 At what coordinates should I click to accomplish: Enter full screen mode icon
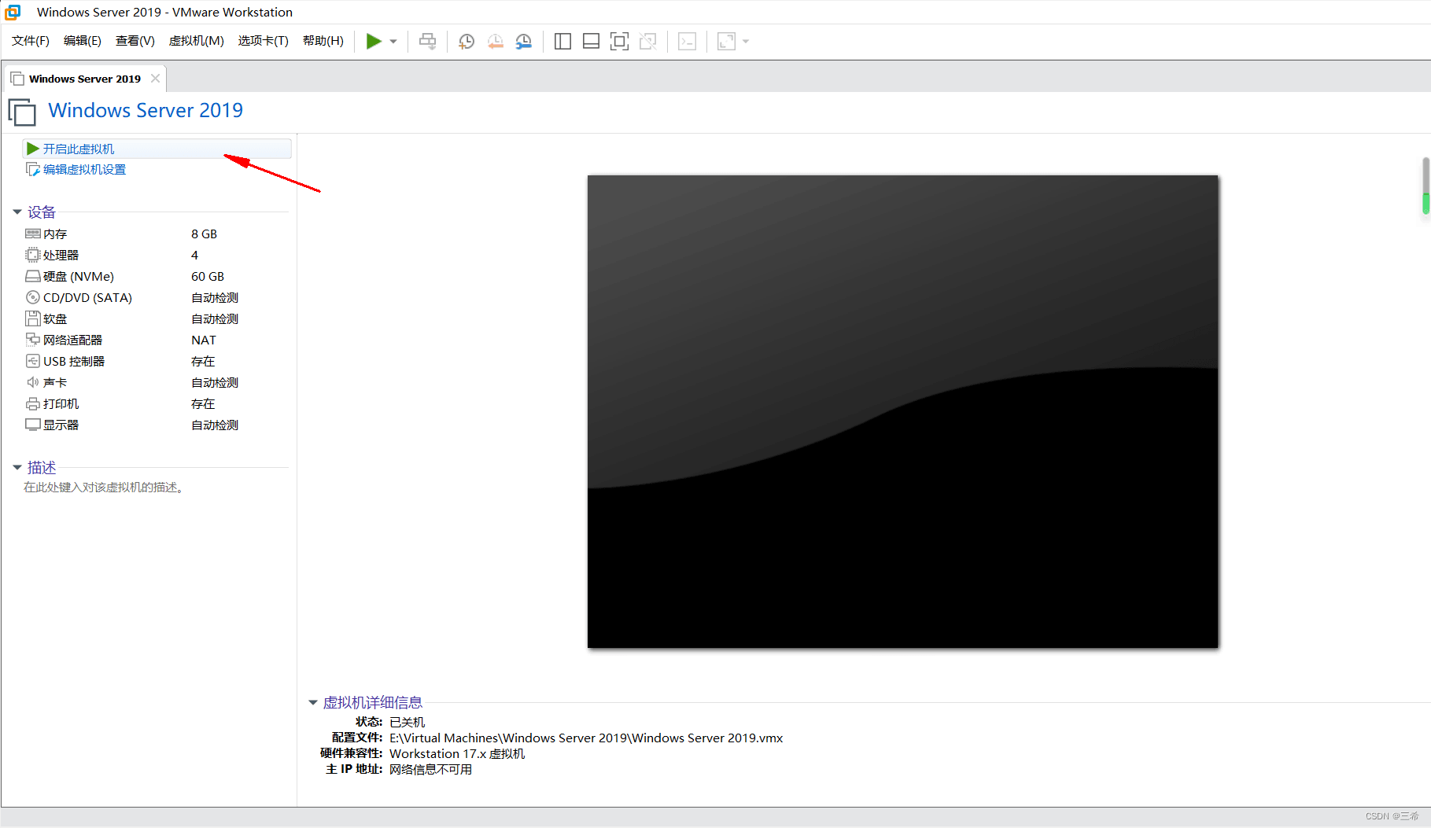click(619, 42)
